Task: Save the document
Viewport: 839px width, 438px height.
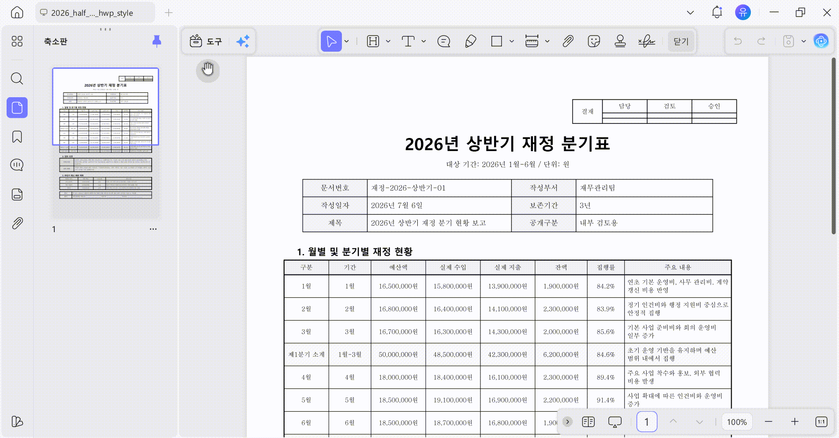Action: coord(788,41)
